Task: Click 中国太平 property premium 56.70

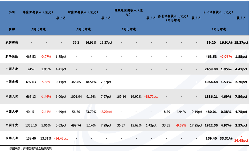Action: (x=76, y=112)
